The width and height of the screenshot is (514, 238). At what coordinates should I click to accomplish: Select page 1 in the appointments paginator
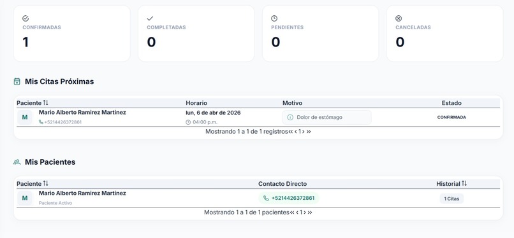[x=300, y=132]
